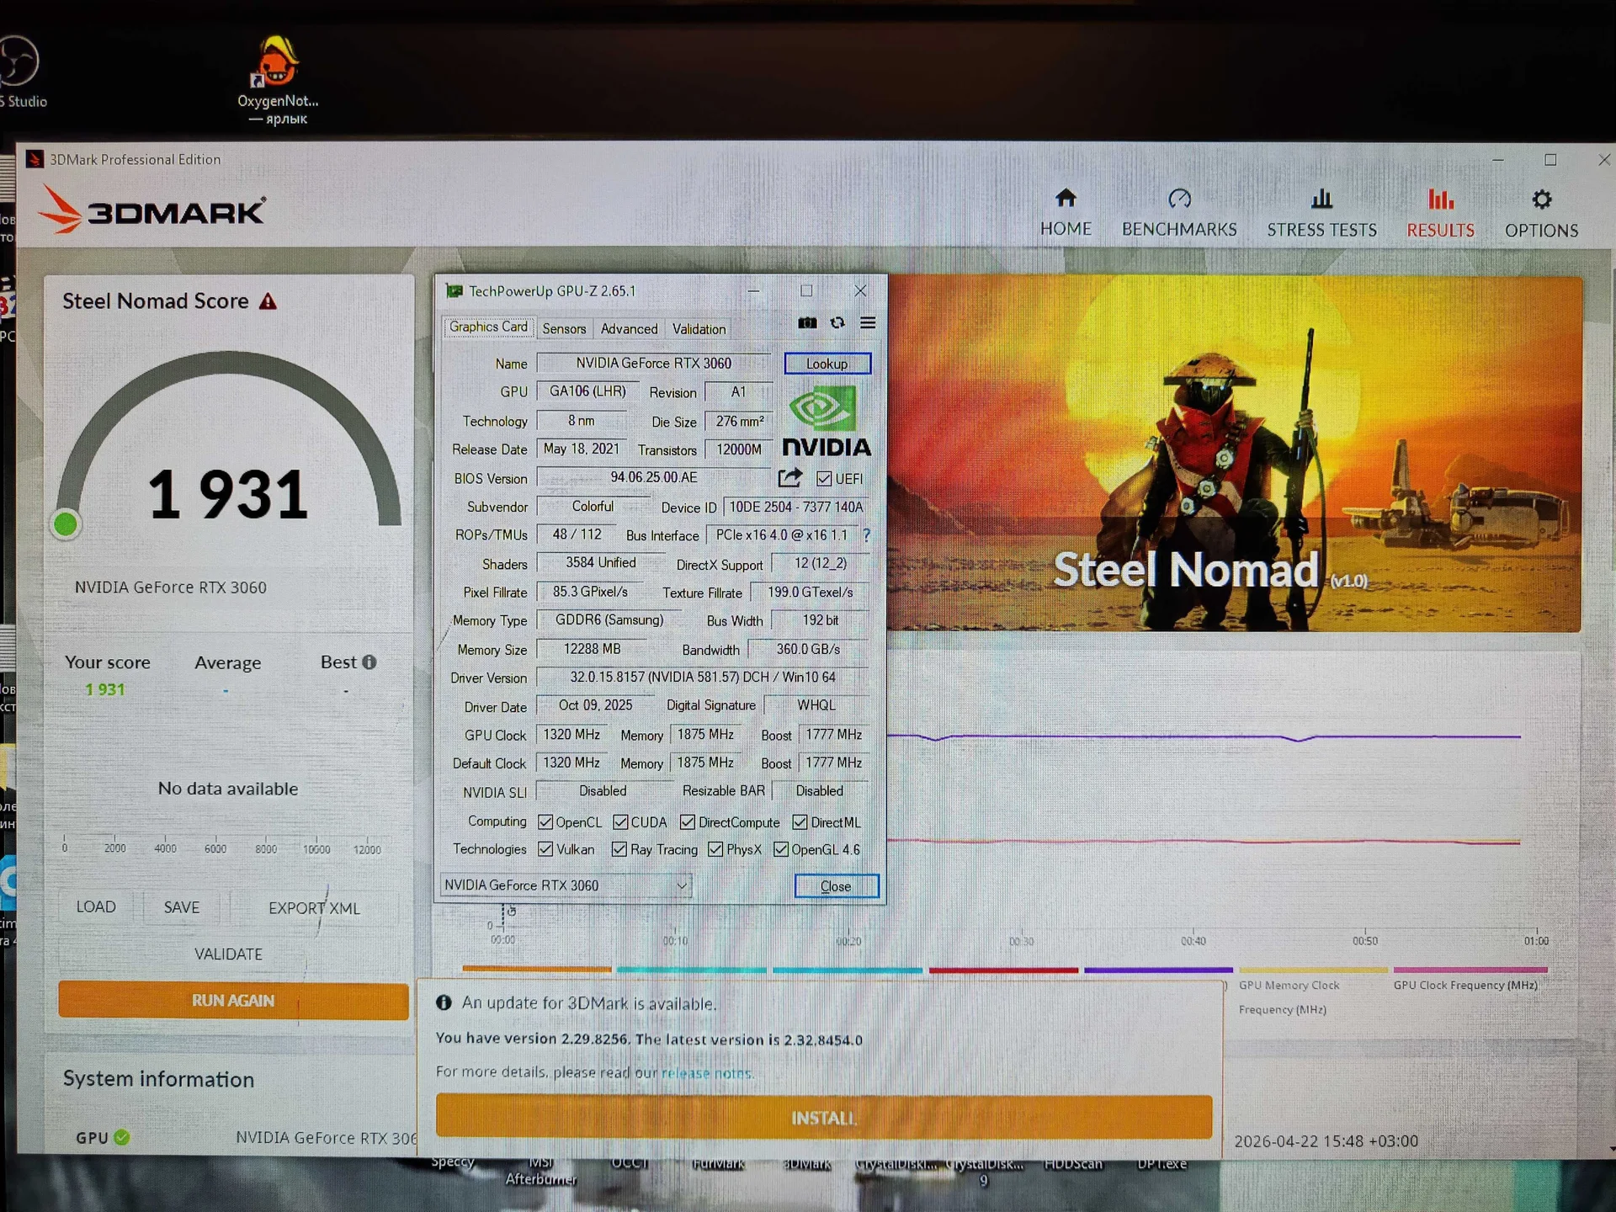Click the Device ID field 10DE 2504
The width and height of the screenshot is (1616, 1212).
point(795,507)
